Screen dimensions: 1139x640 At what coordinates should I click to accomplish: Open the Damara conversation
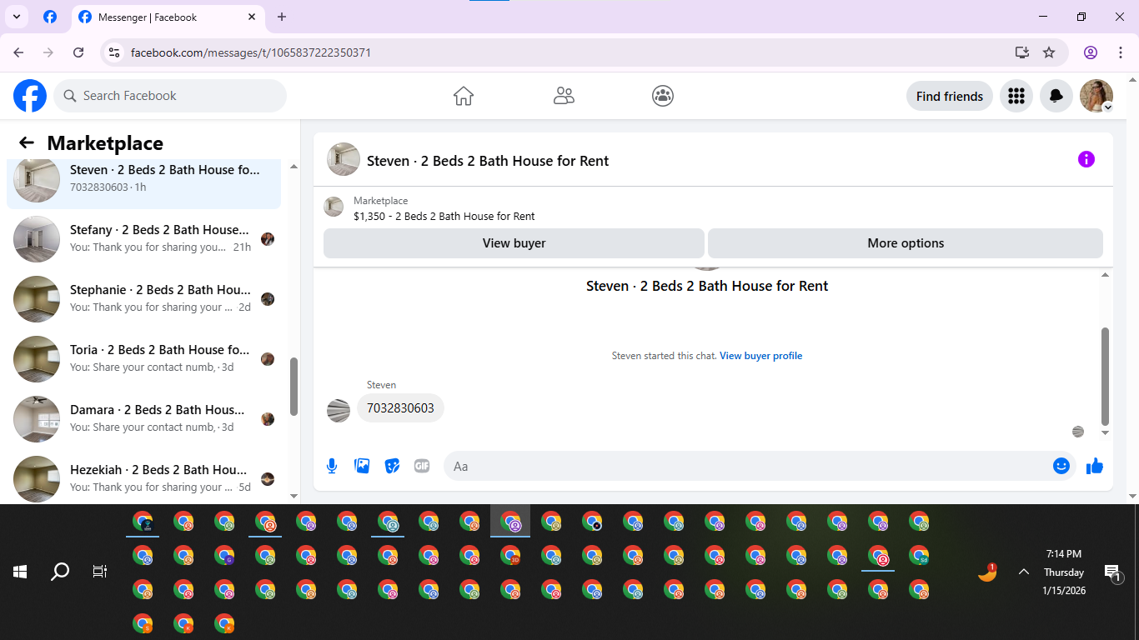(x=143, y=418)
